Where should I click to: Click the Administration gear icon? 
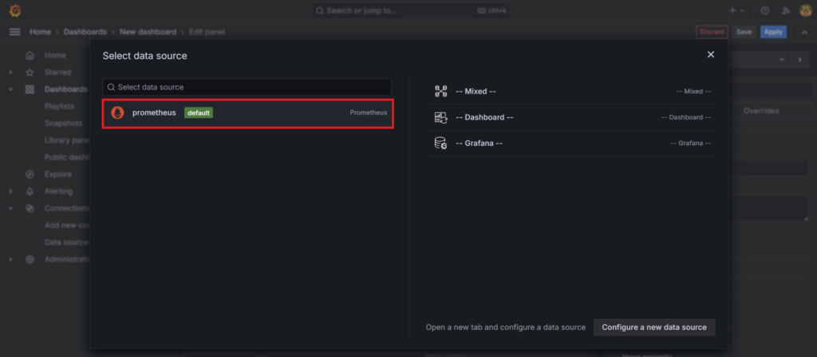30,259
